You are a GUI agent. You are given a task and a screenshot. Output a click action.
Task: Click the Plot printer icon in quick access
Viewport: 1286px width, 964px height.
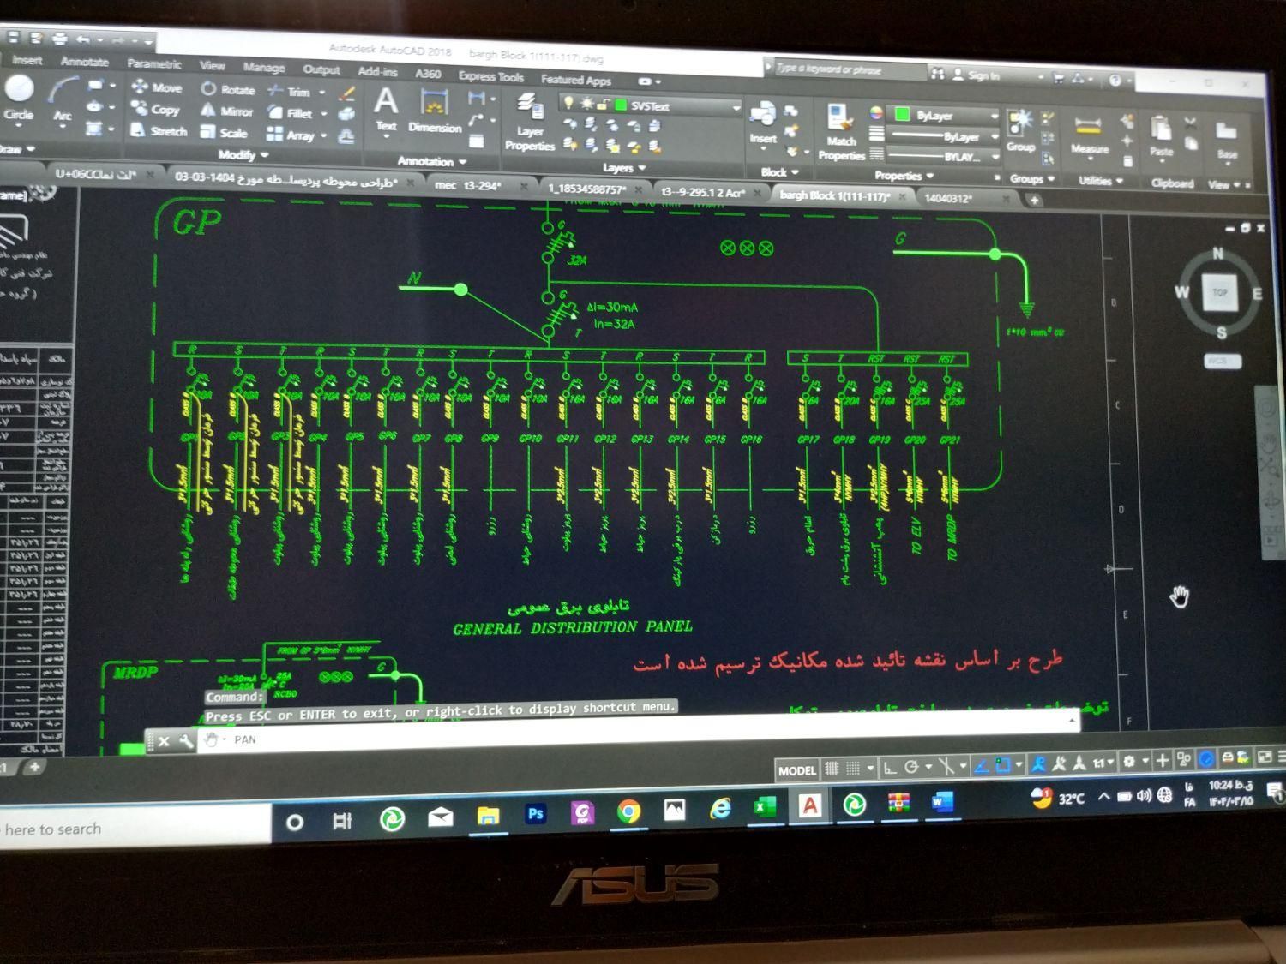coord(59,39)
